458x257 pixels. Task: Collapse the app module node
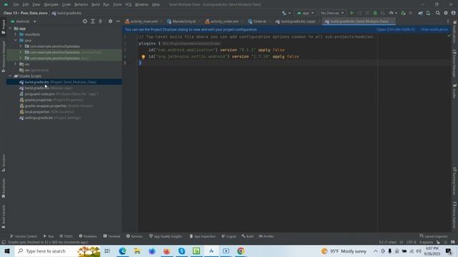[x=10, y=29]
